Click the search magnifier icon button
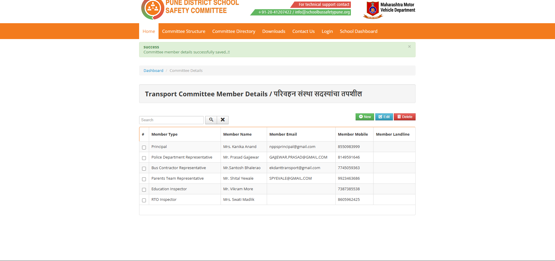The image size is (555, 261). point(211,120)
